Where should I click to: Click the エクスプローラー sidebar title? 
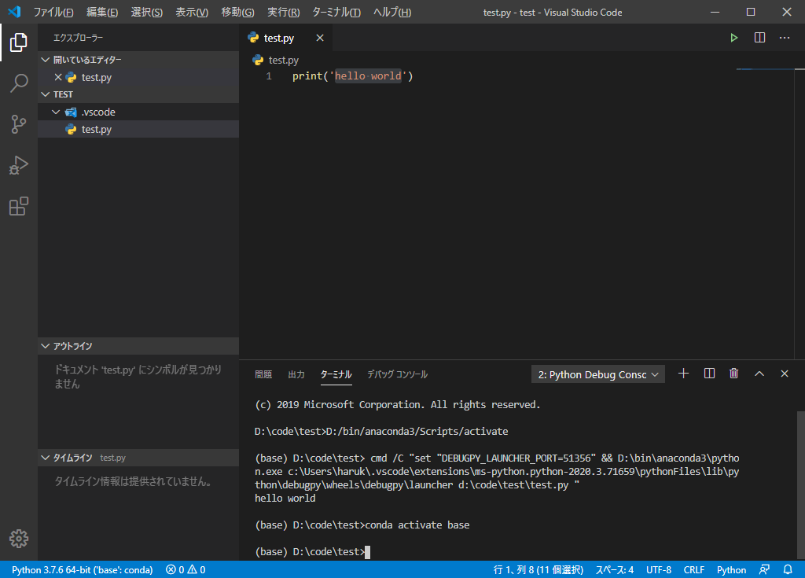(x=78, y=38)
